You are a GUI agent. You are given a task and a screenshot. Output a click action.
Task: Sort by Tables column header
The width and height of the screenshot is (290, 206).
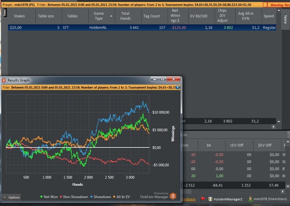(72, 16)
